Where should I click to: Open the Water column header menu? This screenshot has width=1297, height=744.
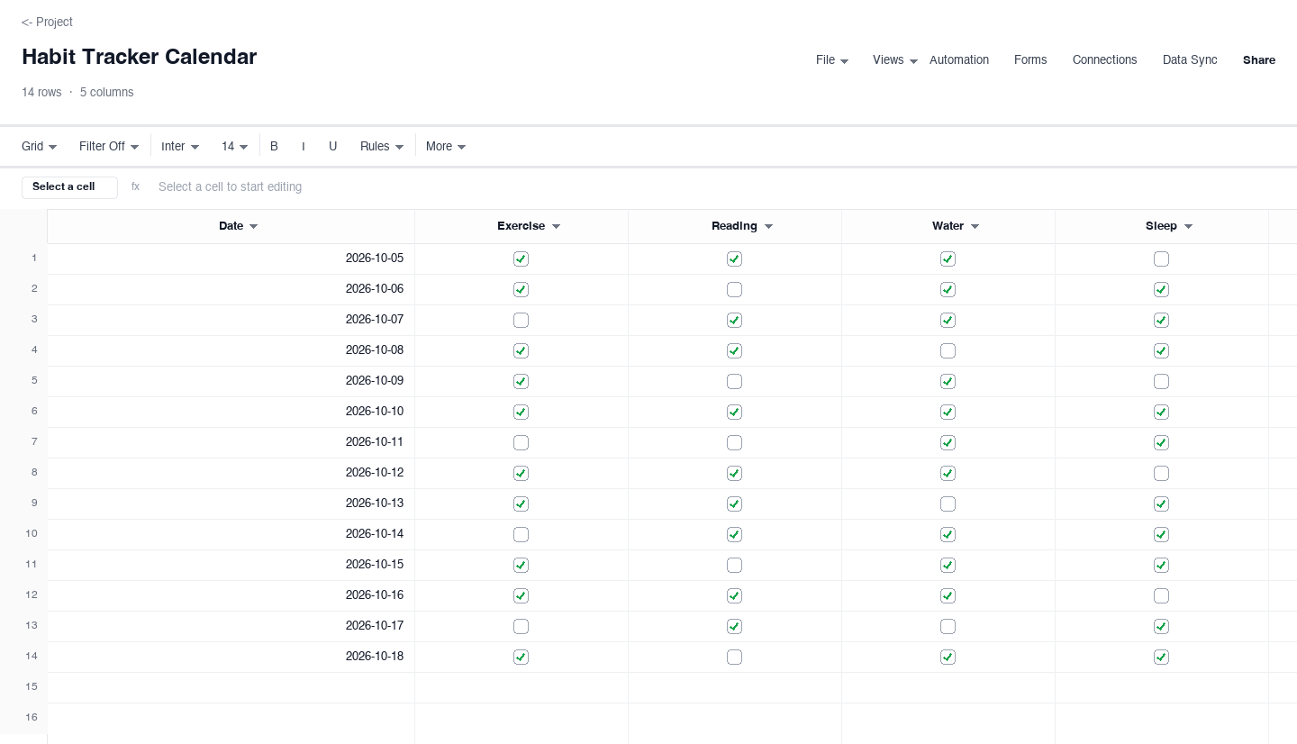[x=975, y=226]
